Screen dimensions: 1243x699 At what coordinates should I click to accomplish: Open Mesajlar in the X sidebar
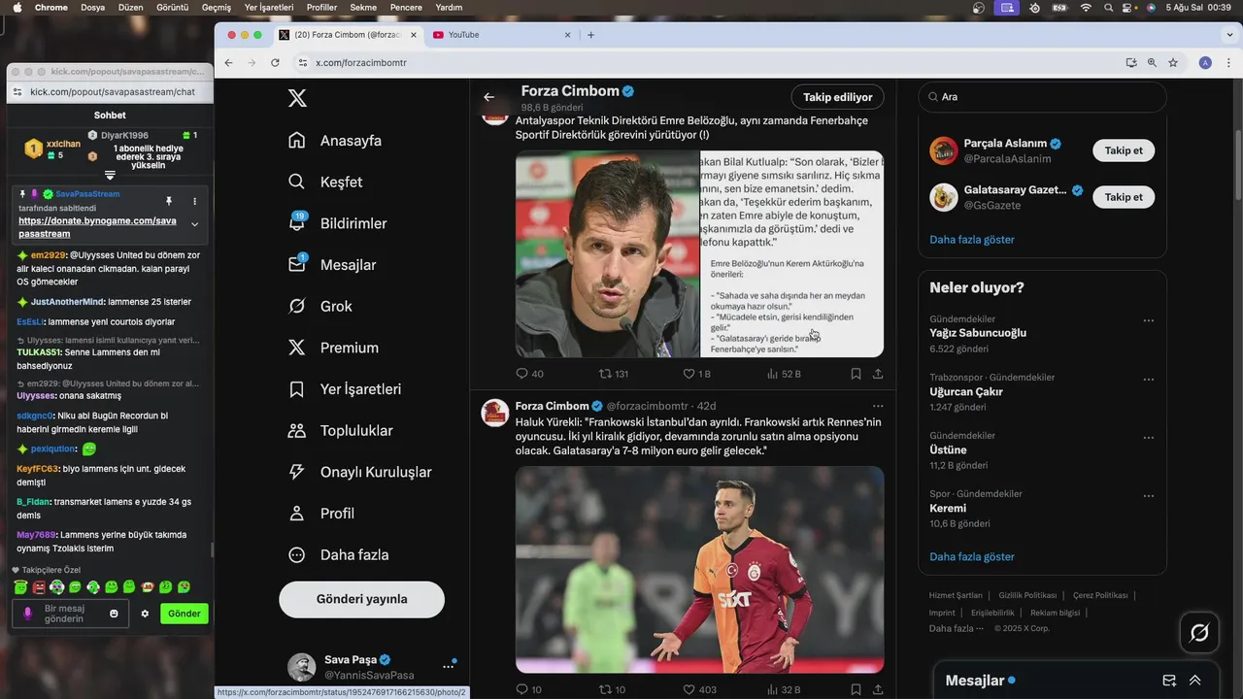pyautogui.click(x=333, y=265)
